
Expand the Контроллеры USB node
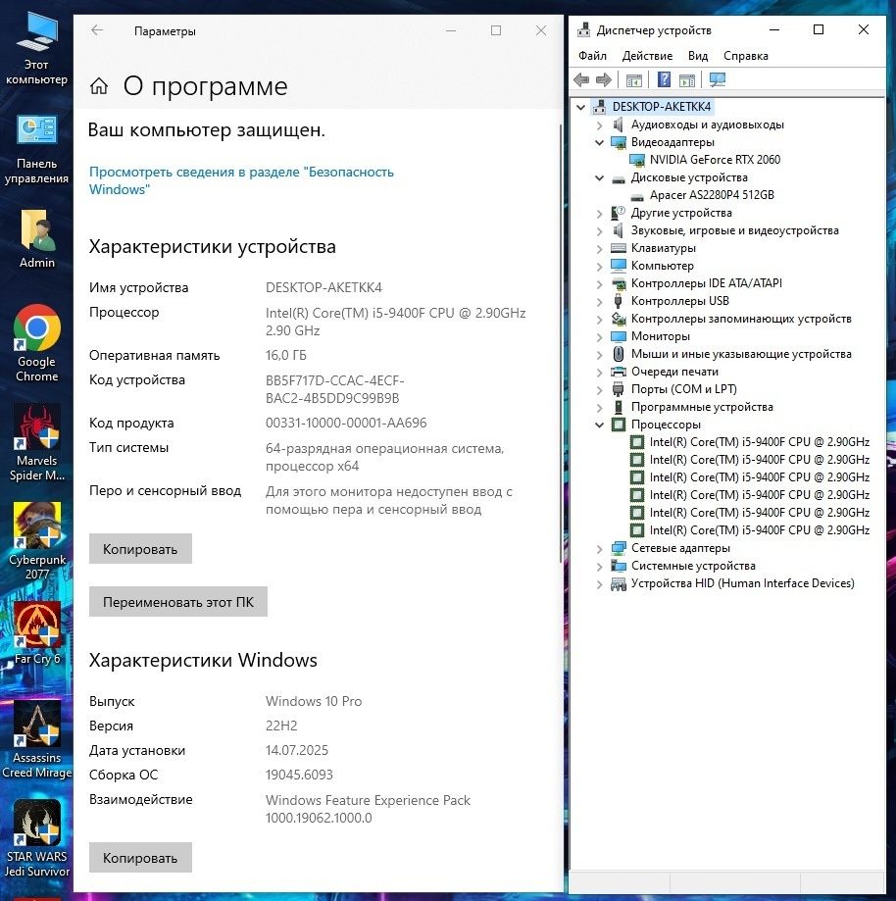pos(599,302)
